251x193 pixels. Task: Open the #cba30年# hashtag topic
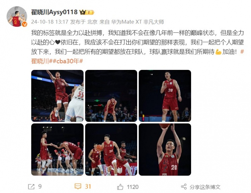68,61
